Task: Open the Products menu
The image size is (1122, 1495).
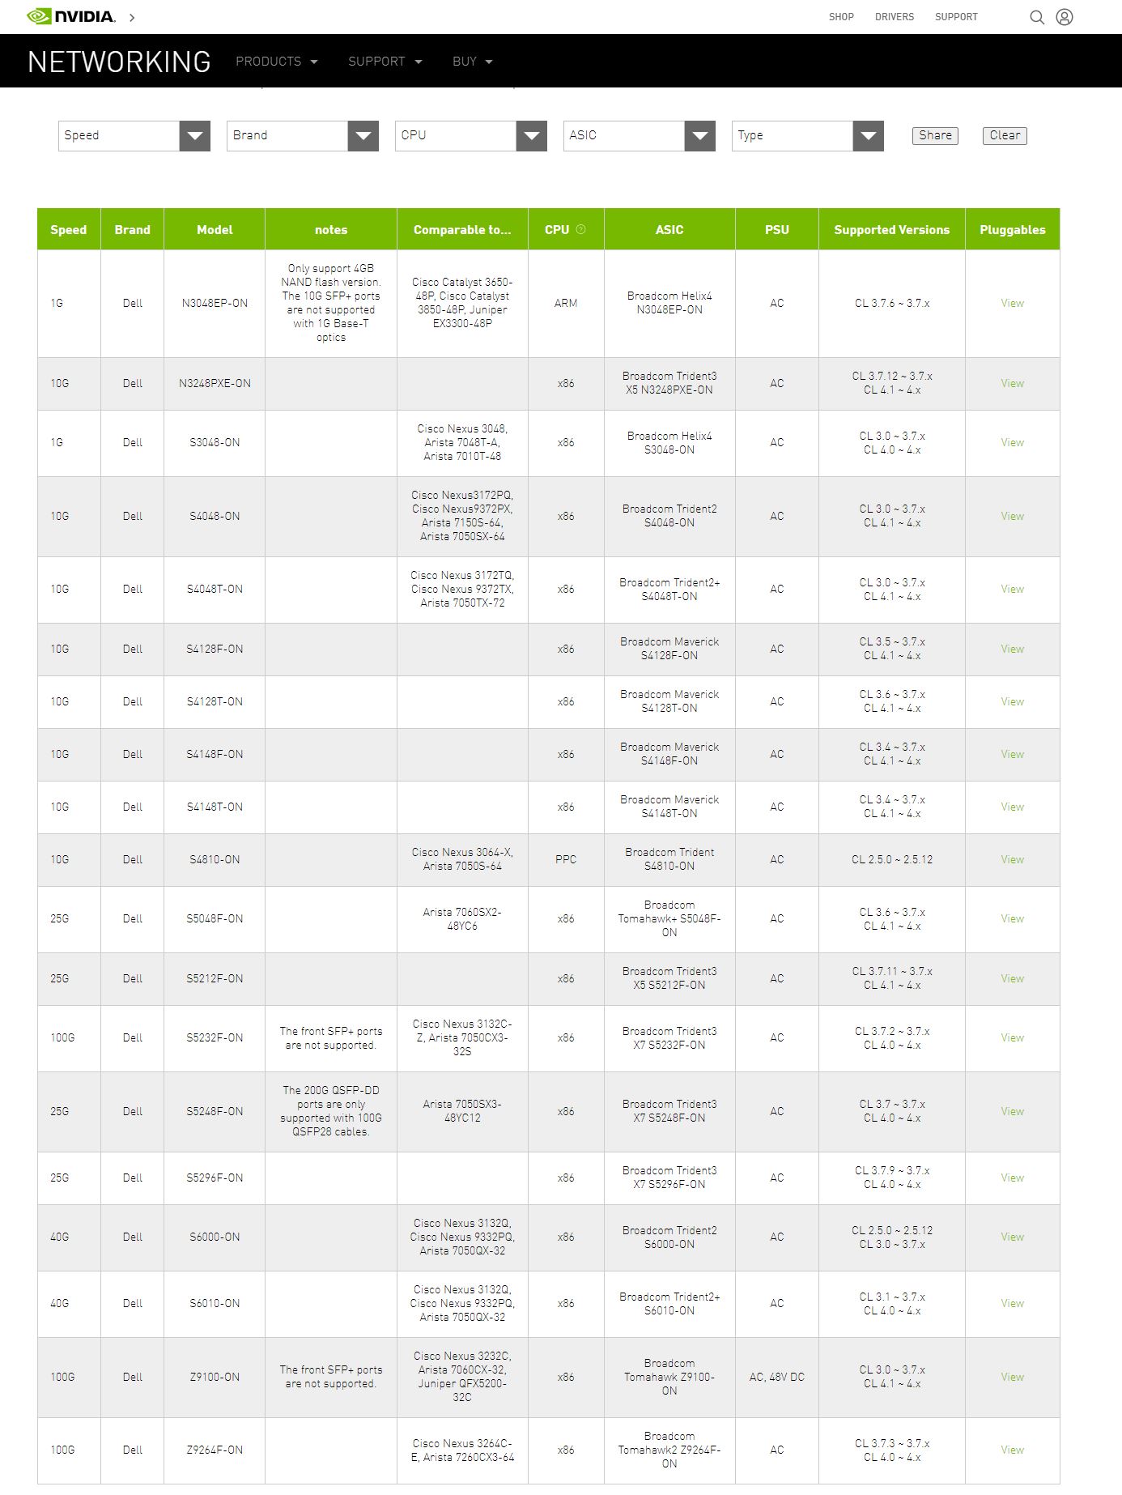Action: point(276,62)
